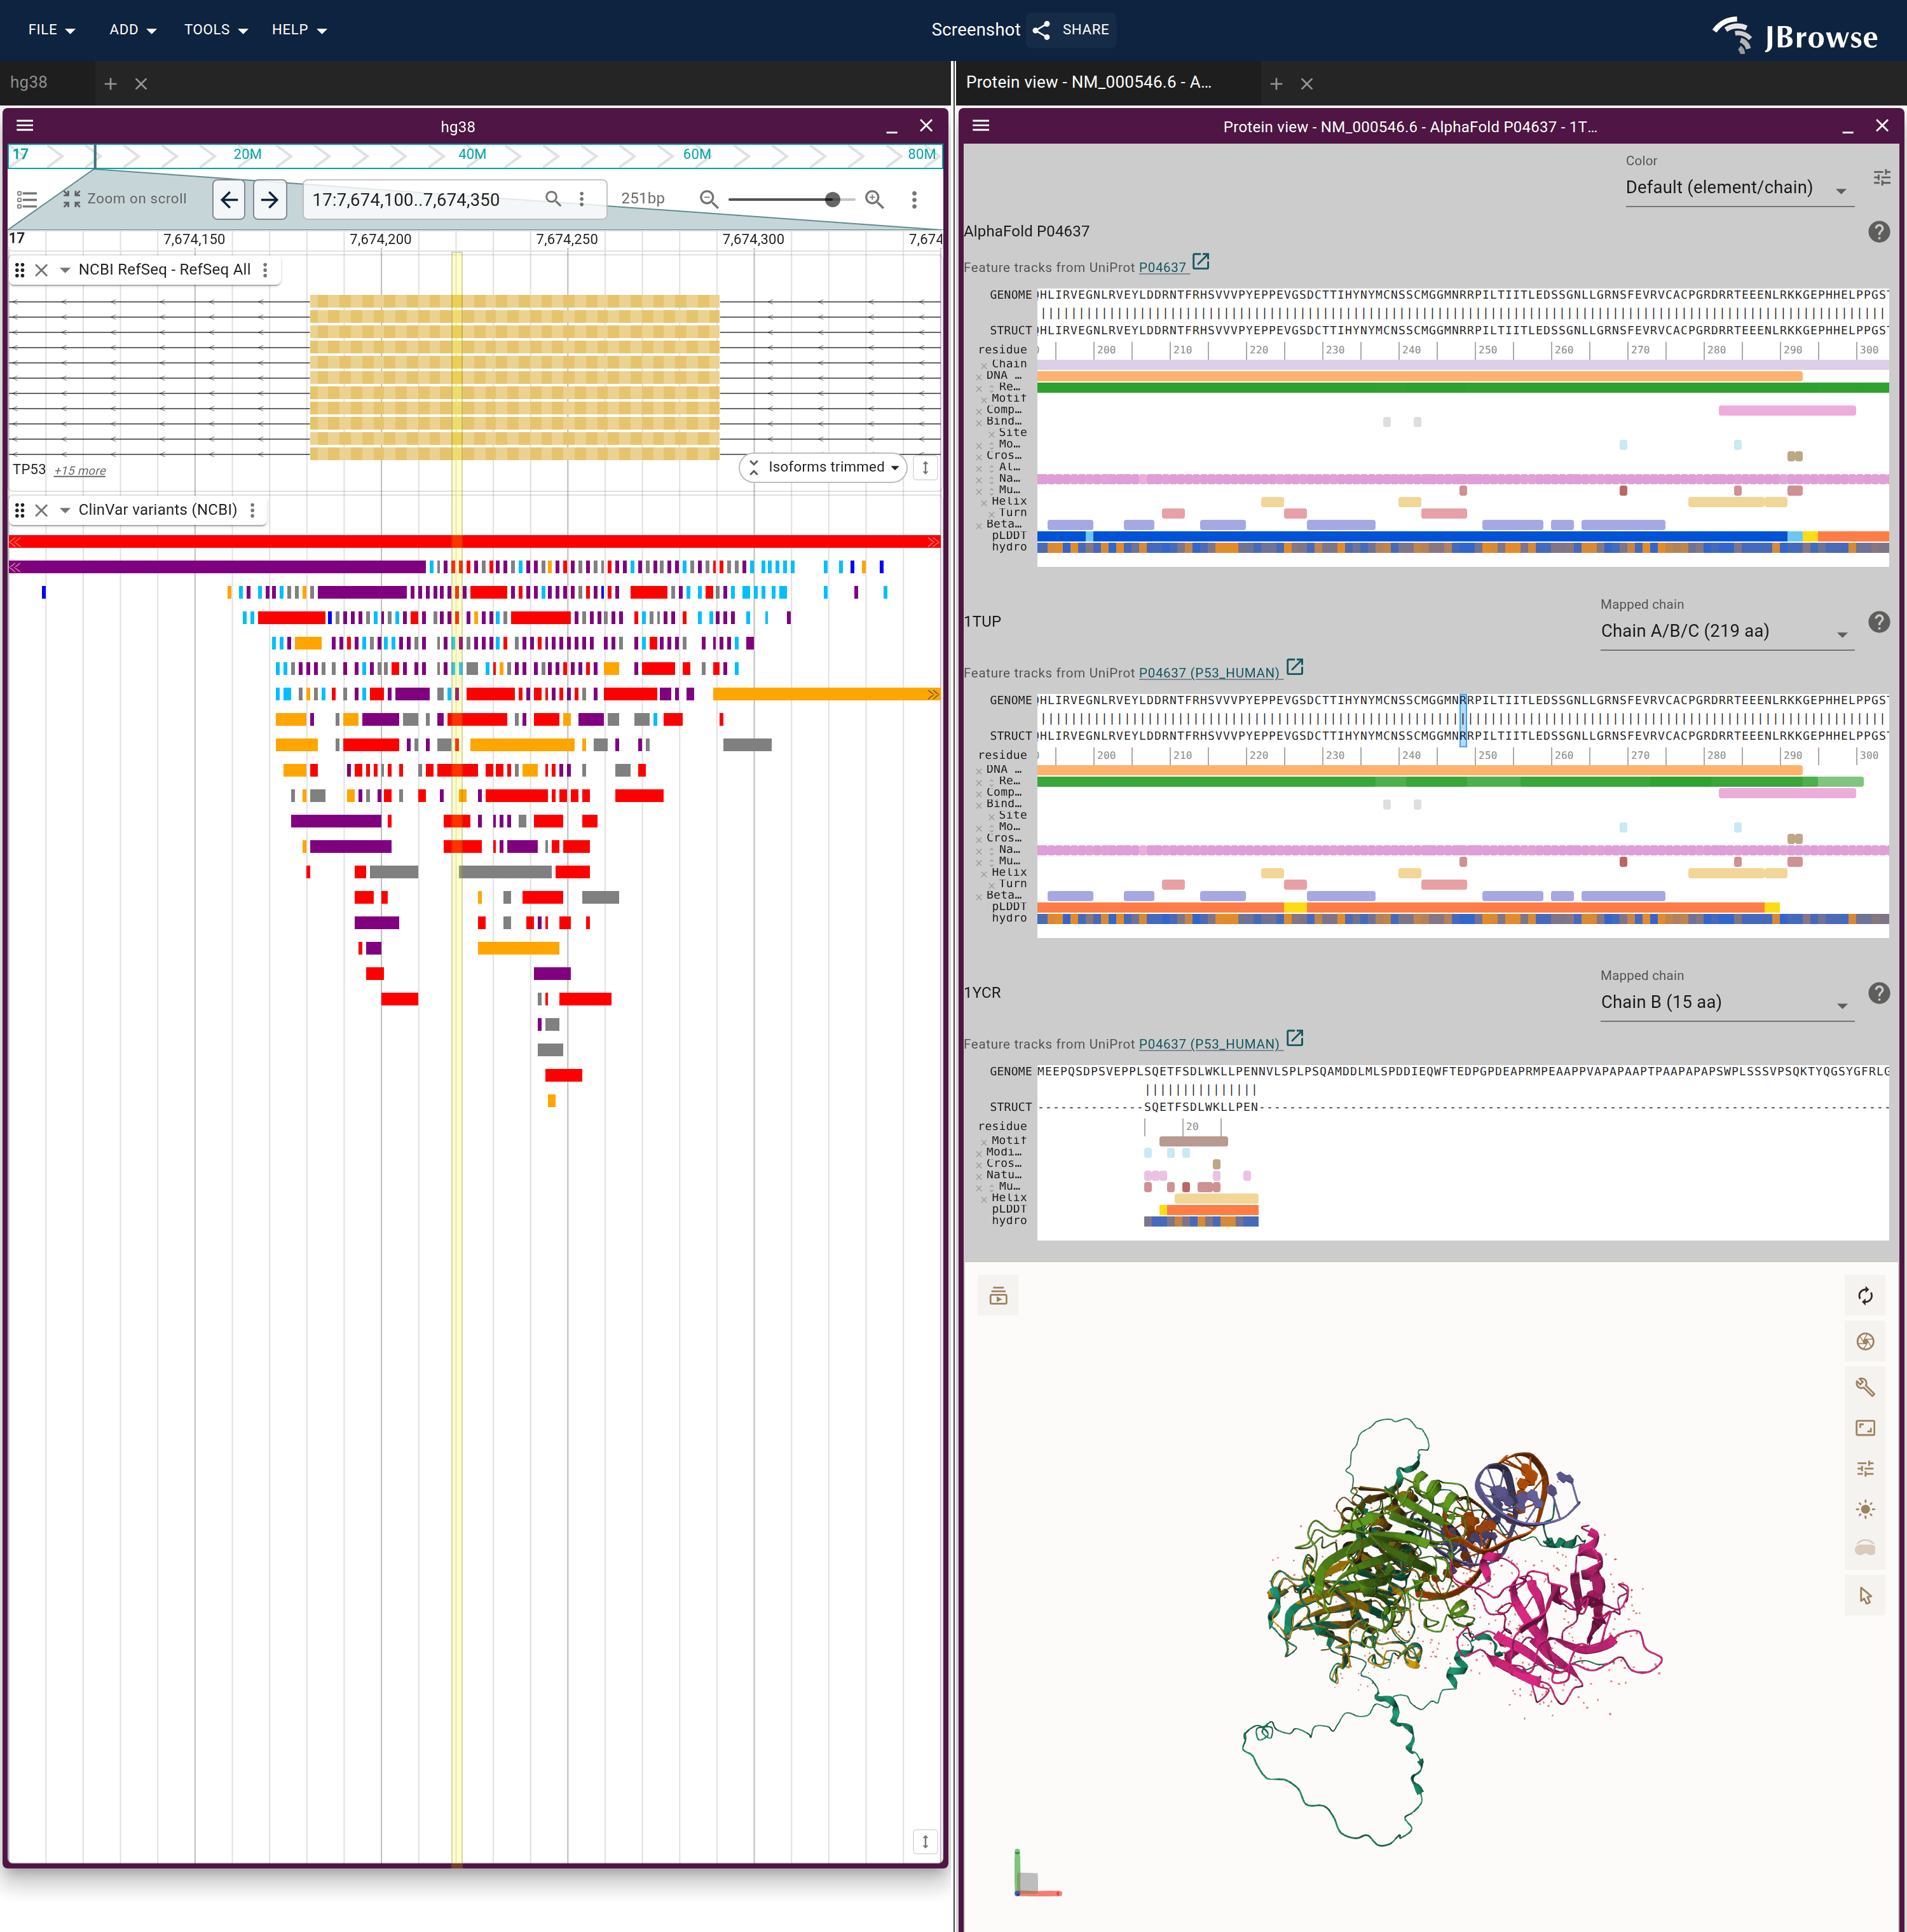Pan the genome view left with the back arrow

(x=229, y=199)
